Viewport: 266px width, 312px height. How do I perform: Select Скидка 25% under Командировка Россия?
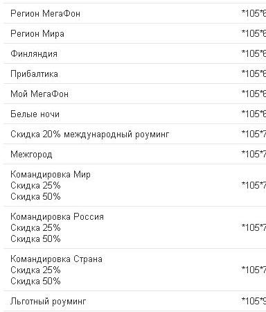[35, 227]
